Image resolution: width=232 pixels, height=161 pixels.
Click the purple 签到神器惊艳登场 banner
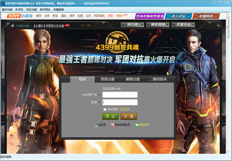tap(150, 16)
